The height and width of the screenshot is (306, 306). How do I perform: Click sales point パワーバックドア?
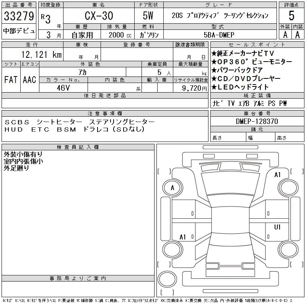[x=237, y=70]
